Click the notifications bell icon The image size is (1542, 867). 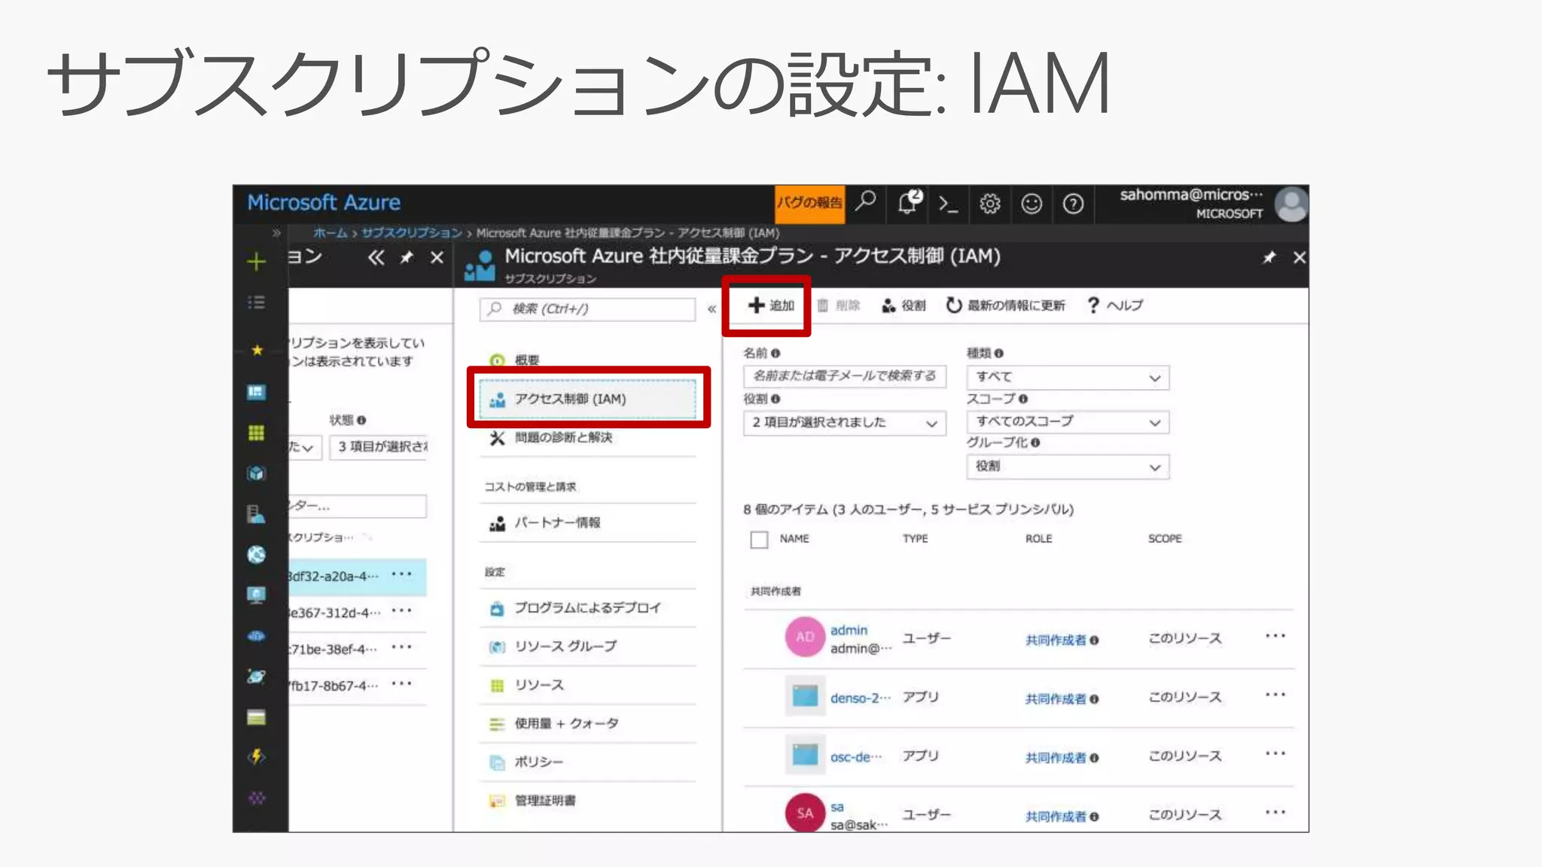(909, 202)
